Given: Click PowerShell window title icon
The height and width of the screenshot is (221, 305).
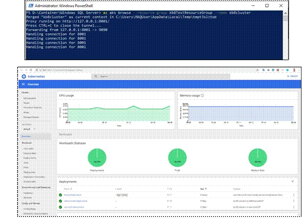Looking at the screenshot, I should 30,6.
